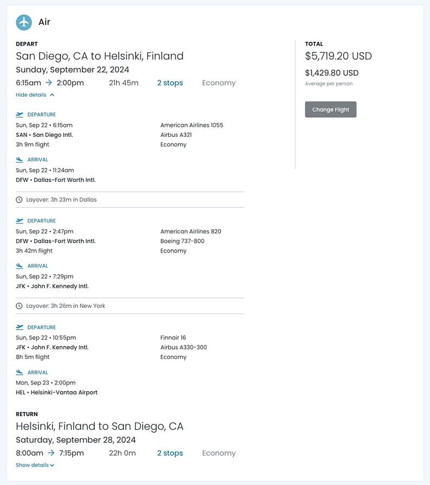Click the arrival plane icon for Dallas-Fort Worth
This screenshot has height=485, width=430.
[x=20, y=160]
